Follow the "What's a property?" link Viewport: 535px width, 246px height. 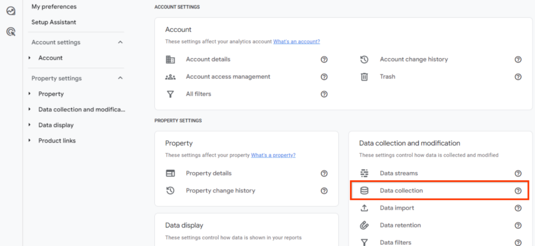point(273,155)
